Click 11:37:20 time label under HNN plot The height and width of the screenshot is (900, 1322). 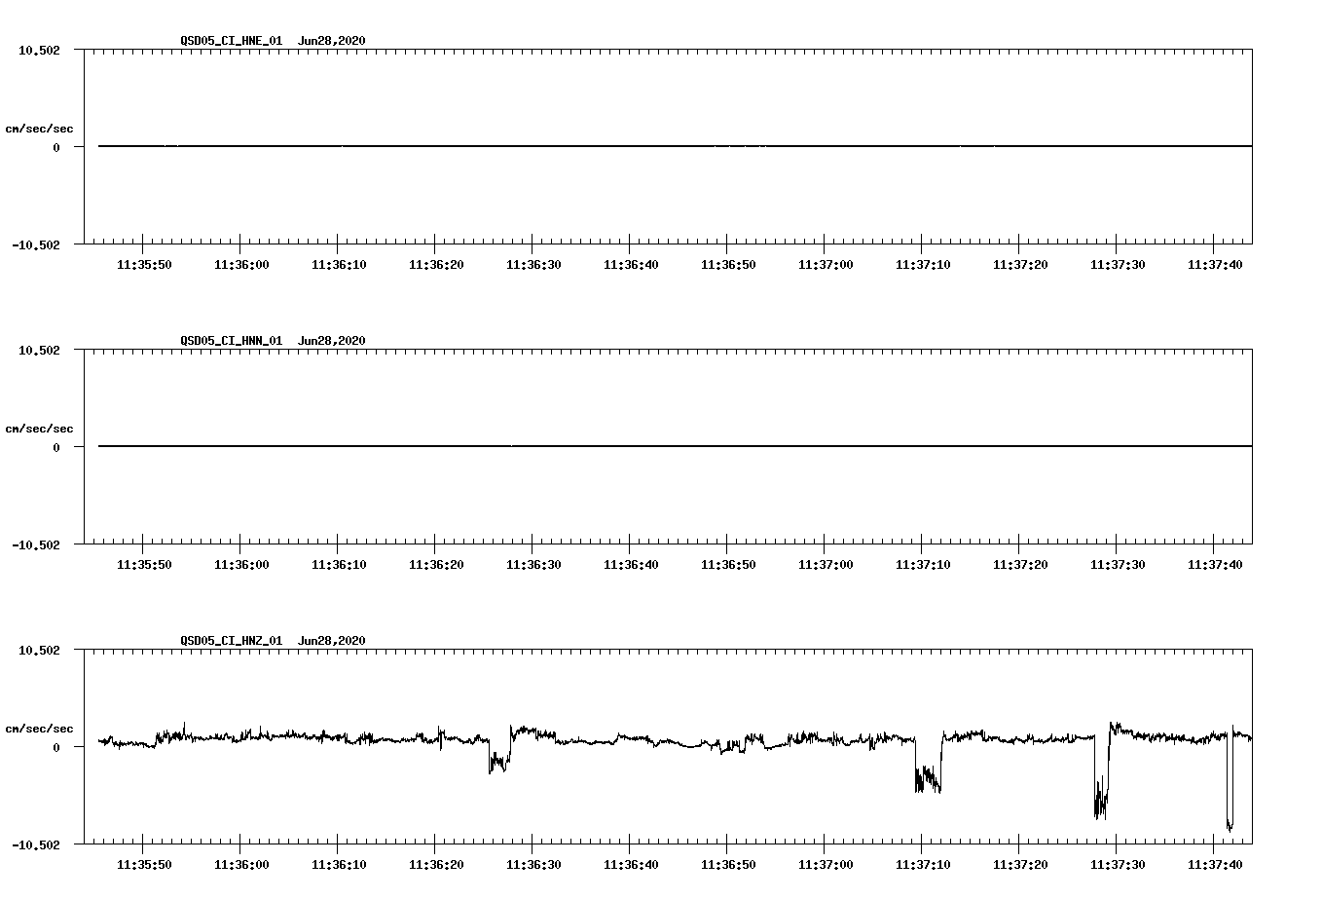click(1020, 565)
